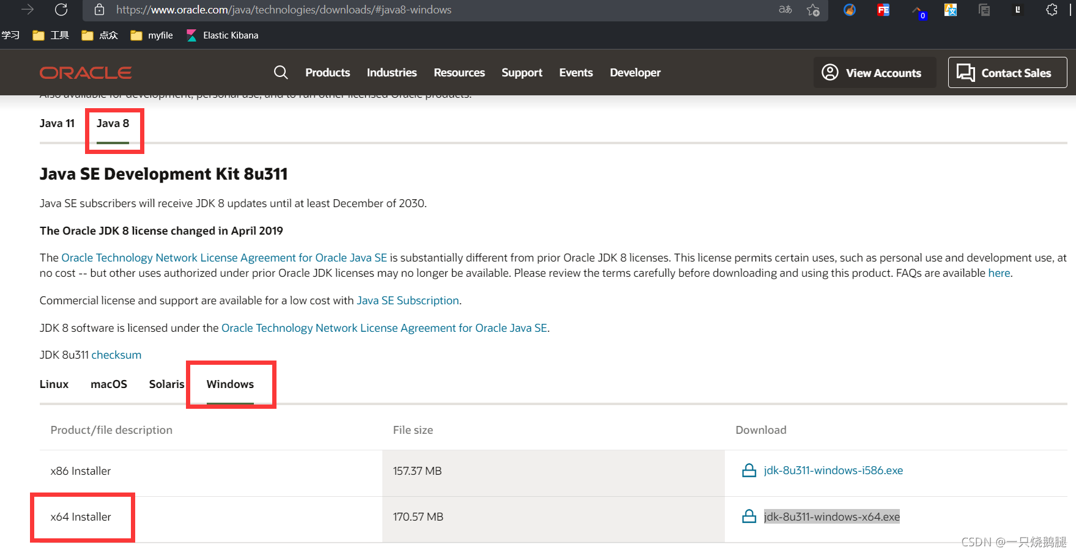This screenshot has width=1076, height=553.
Task: Click the Contact Sales button
Action: (1007, 73)
